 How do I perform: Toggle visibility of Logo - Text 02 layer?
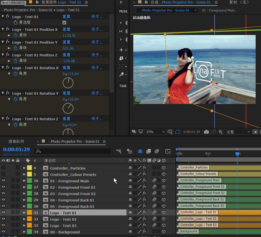(x=3, y=219)
